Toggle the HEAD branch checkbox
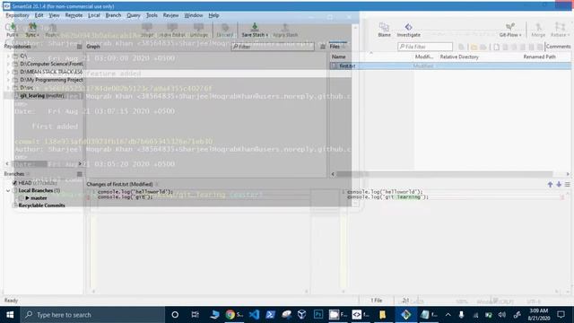Image resolution: width=574 pixels, height=323 pixels. click(15, 183)
